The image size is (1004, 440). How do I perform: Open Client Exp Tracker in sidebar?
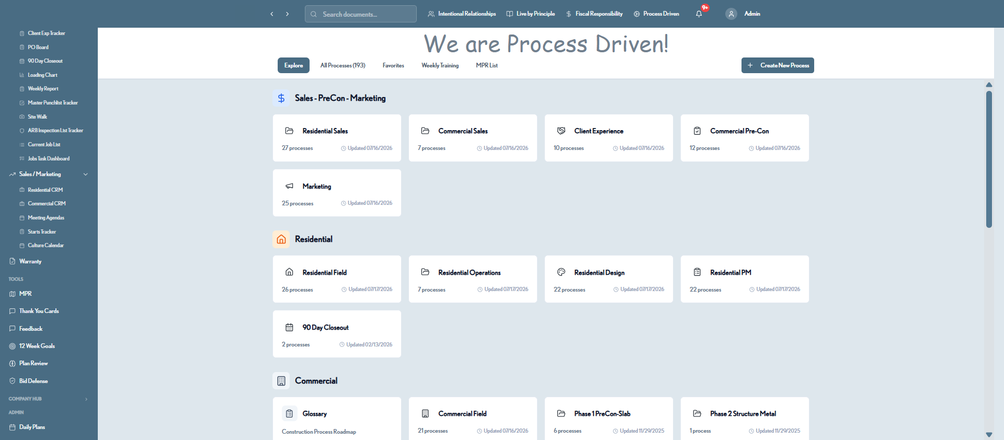(46, 33)
